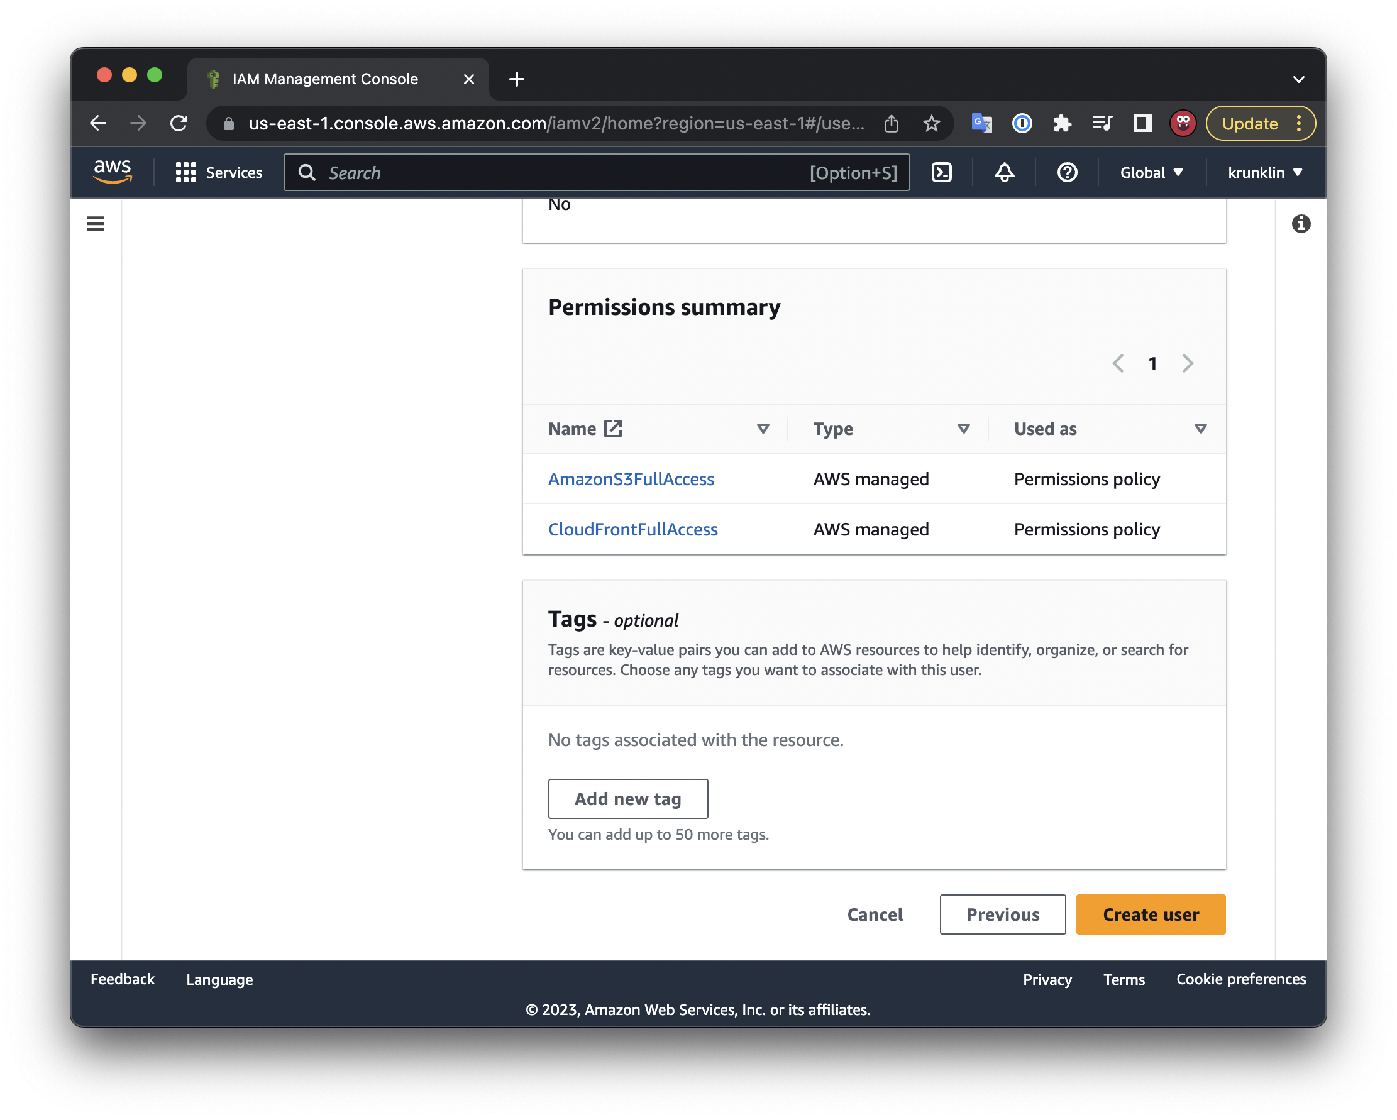Image resolution: width=1397 pixels, height=1120 pixels.
Task: Click the Create user button
Action: click(x=1150, y=914)
